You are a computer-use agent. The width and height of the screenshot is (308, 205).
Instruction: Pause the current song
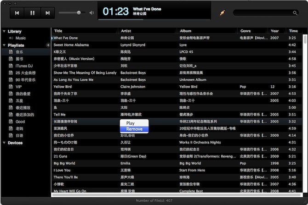point(33,13)
